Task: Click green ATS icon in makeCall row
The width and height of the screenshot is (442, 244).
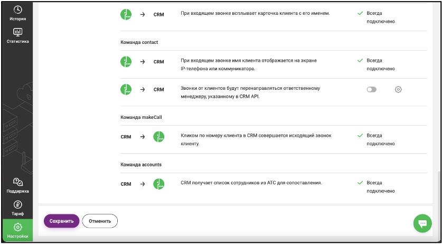Action: (159, 137)
